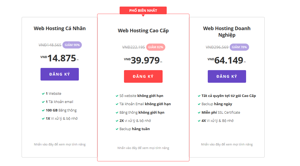Viewport: 300px width, 166px height.
Task: Click the "GIẢM 90%" discount badge
Action: [72, 45]
